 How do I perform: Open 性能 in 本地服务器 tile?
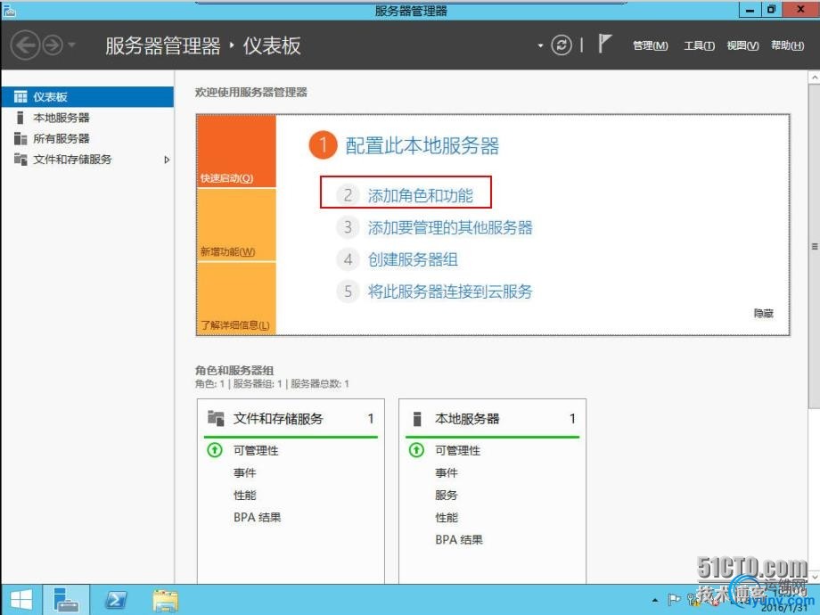(x=447, y=518)
